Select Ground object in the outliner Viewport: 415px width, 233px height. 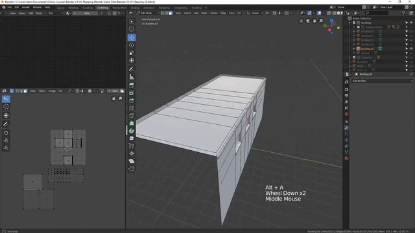(x=365, y=53)
